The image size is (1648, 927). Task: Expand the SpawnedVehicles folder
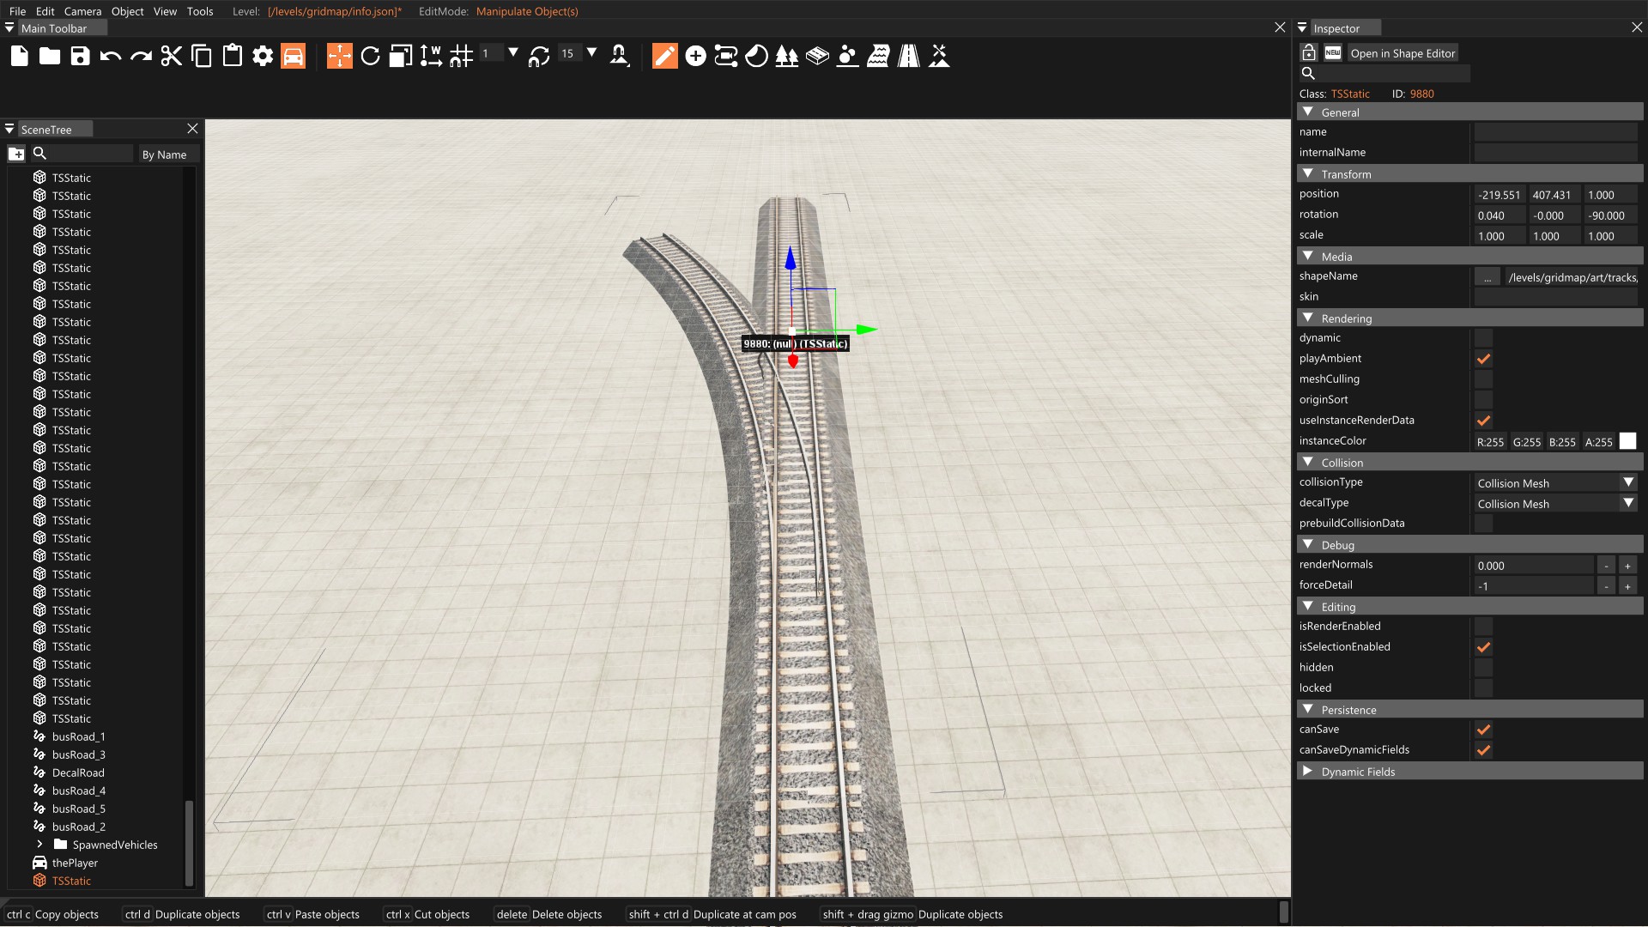39,845
